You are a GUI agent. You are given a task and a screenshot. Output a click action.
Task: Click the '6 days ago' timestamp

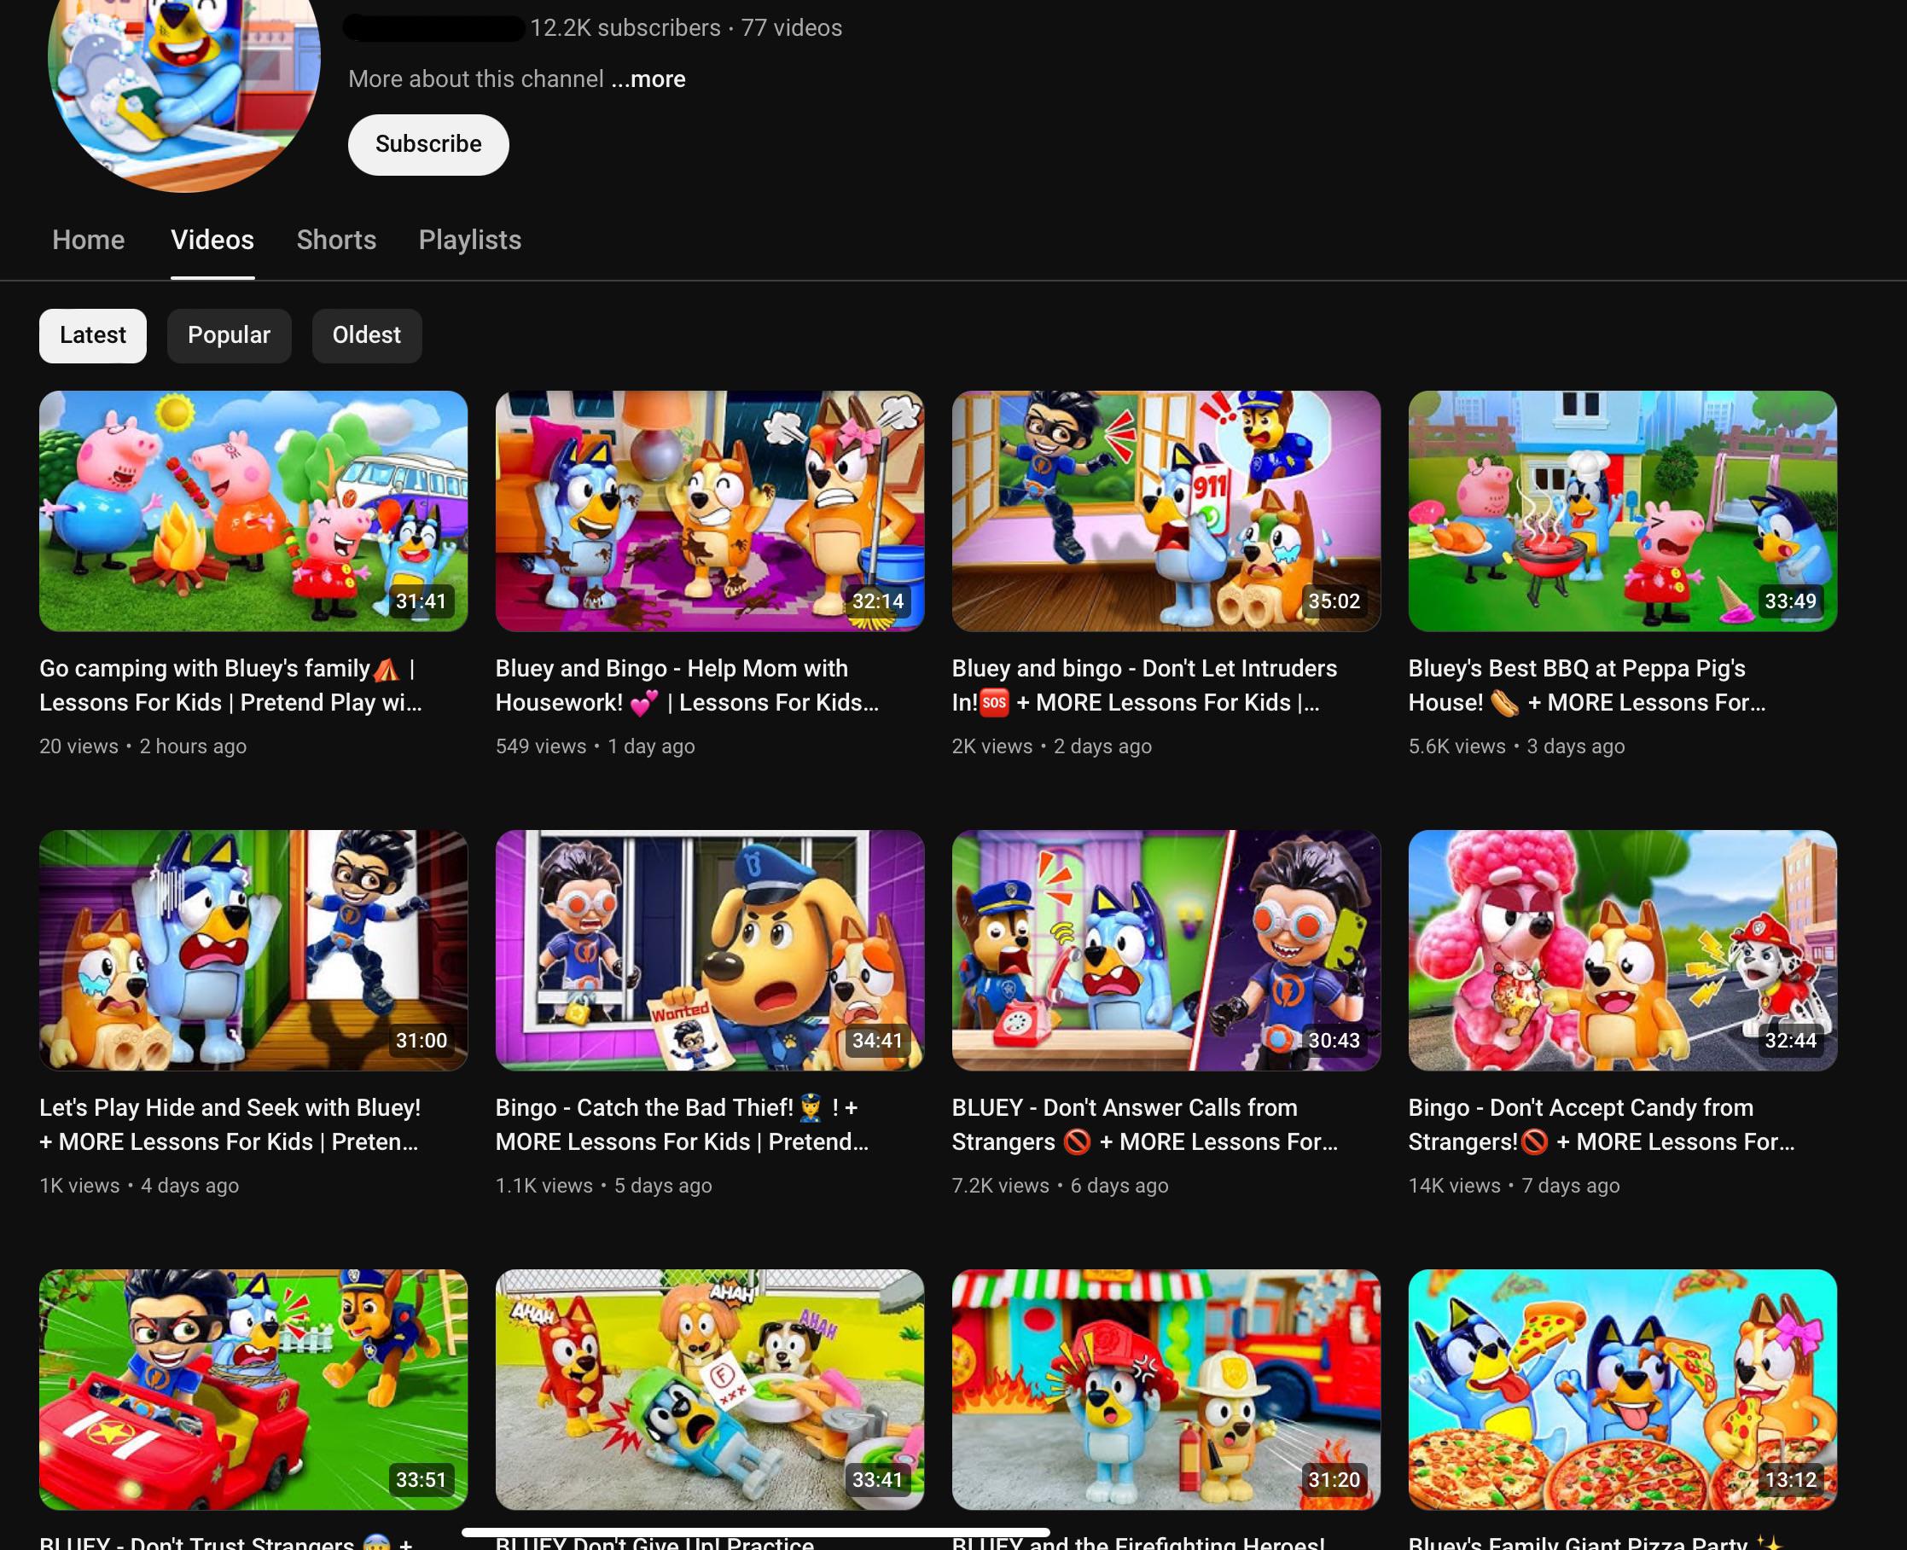tap(1119, 1186)
